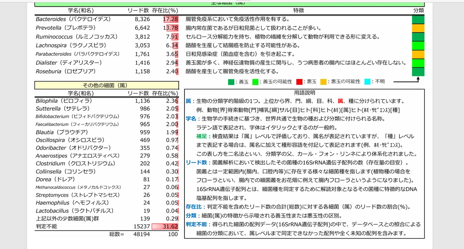Click the Faecalibacterium (フィーカリバクテリウム) name
Screen dimensions: 464x249
(x=77, y=124)
